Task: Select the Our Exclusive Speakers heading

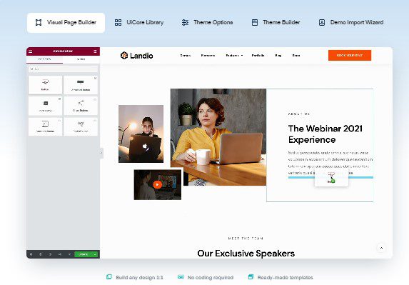Action: (246, 253)
